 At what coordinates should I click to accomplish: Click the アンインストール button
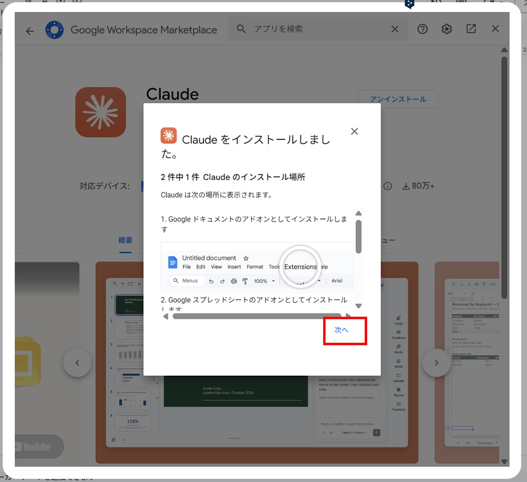click(398, 99)
